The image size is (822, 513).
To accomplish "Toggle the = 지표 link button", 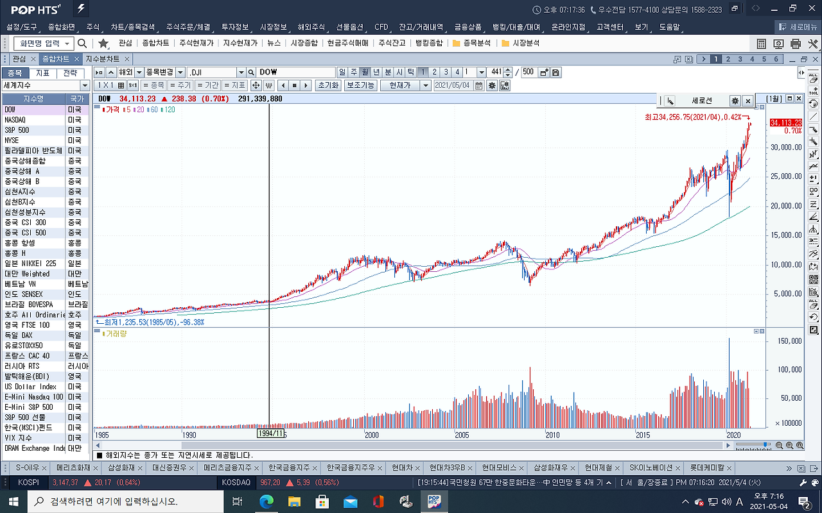I will 235,85.
